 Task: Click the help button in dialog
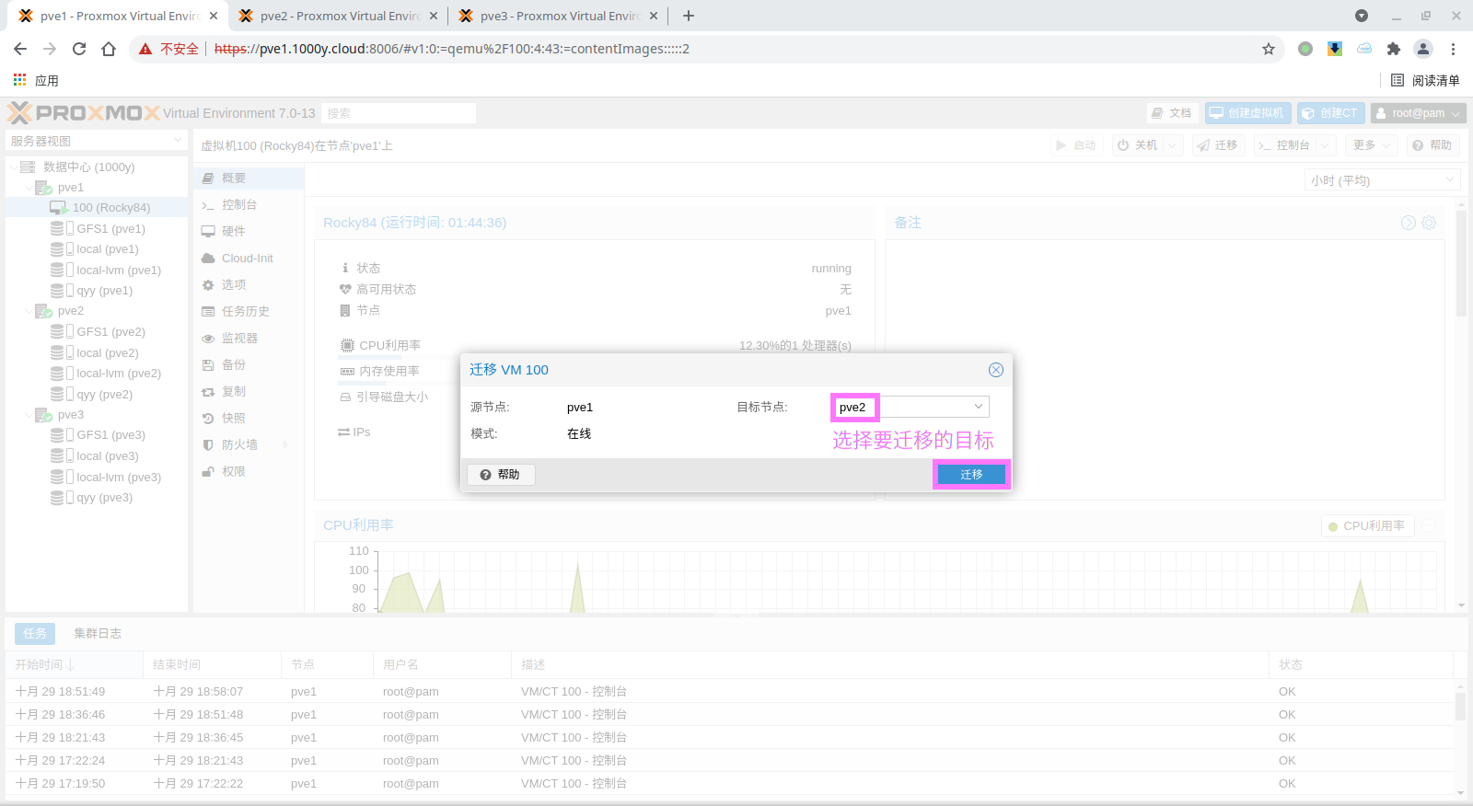[501, 475]
